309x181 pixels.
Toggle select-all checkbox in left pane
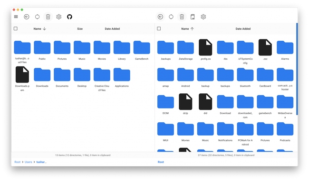pos(16,28)
